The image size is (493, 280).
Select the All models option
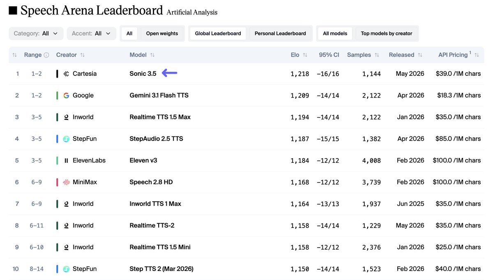point(335,34)
